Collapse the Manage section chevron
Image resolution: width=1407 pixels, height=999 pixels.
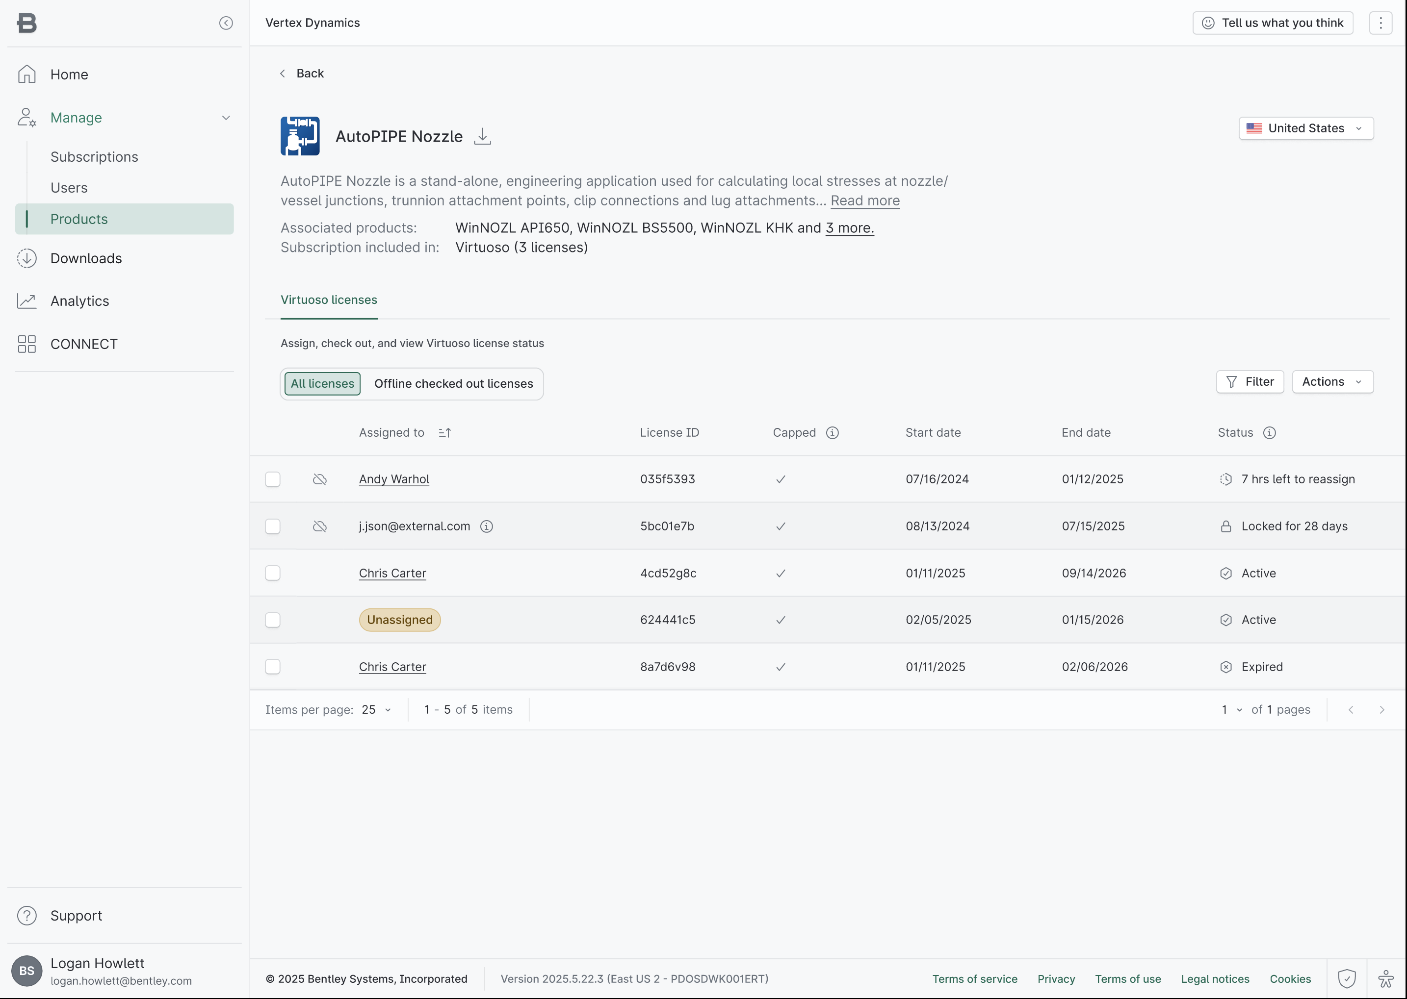(226, 118)
